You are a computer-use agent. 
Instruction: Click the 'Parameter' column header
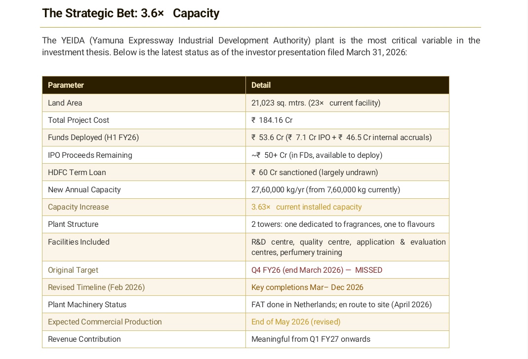[144, 85]
